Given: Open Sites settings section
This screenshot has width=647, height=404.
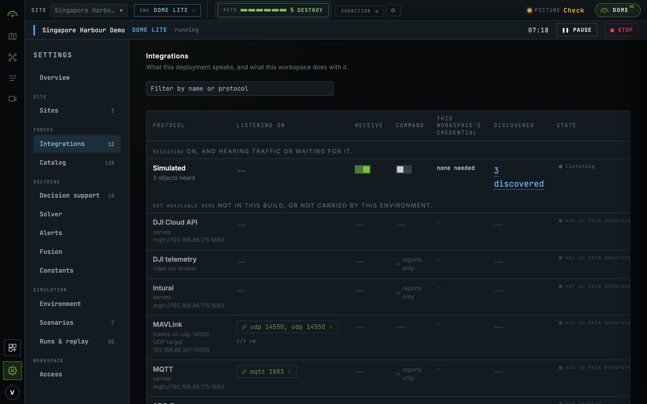Looking at the screenshot, I should pos(77,110).
